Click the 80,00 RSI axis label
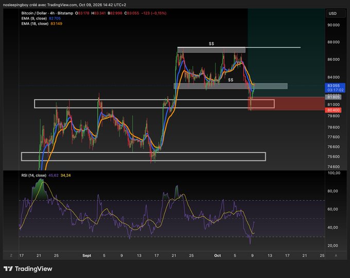 coord(332,191)
